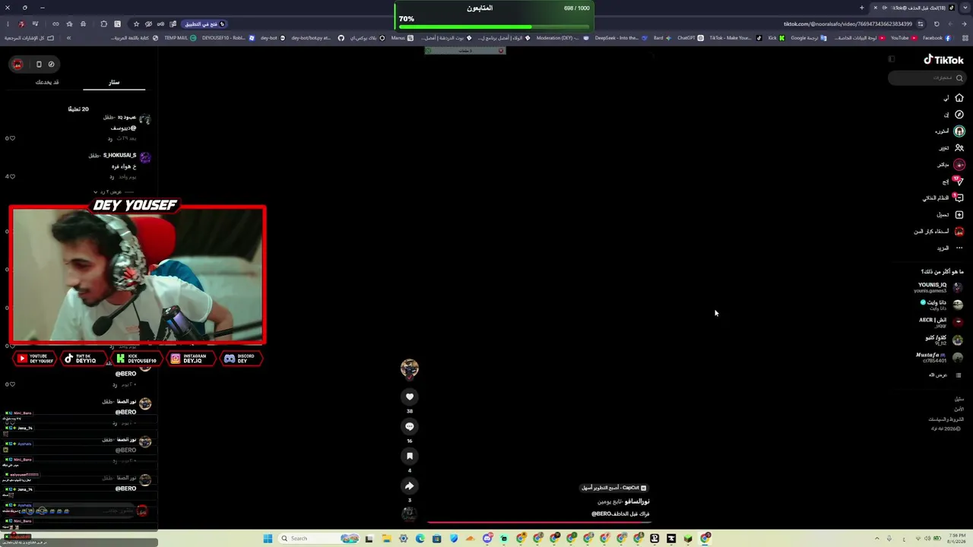Viewport: 973px width, 547px height.
Task: Share the video with the arrow button
Action: pyautogui.click(x=410, y=485)
